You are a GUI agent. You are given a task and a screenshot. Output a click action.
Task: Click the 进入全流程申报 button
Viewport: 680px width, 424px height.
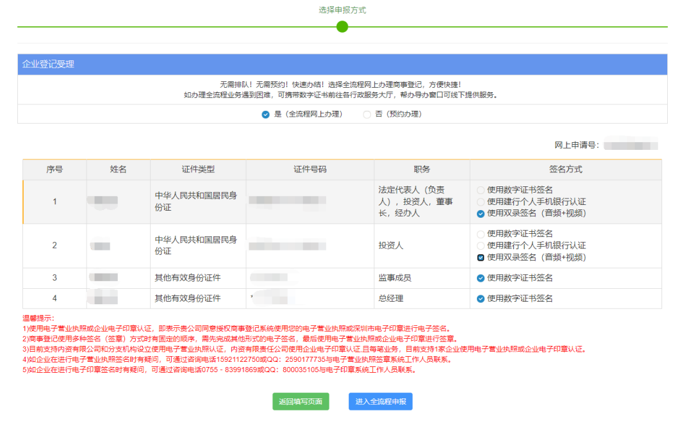(x=379, y=402)
